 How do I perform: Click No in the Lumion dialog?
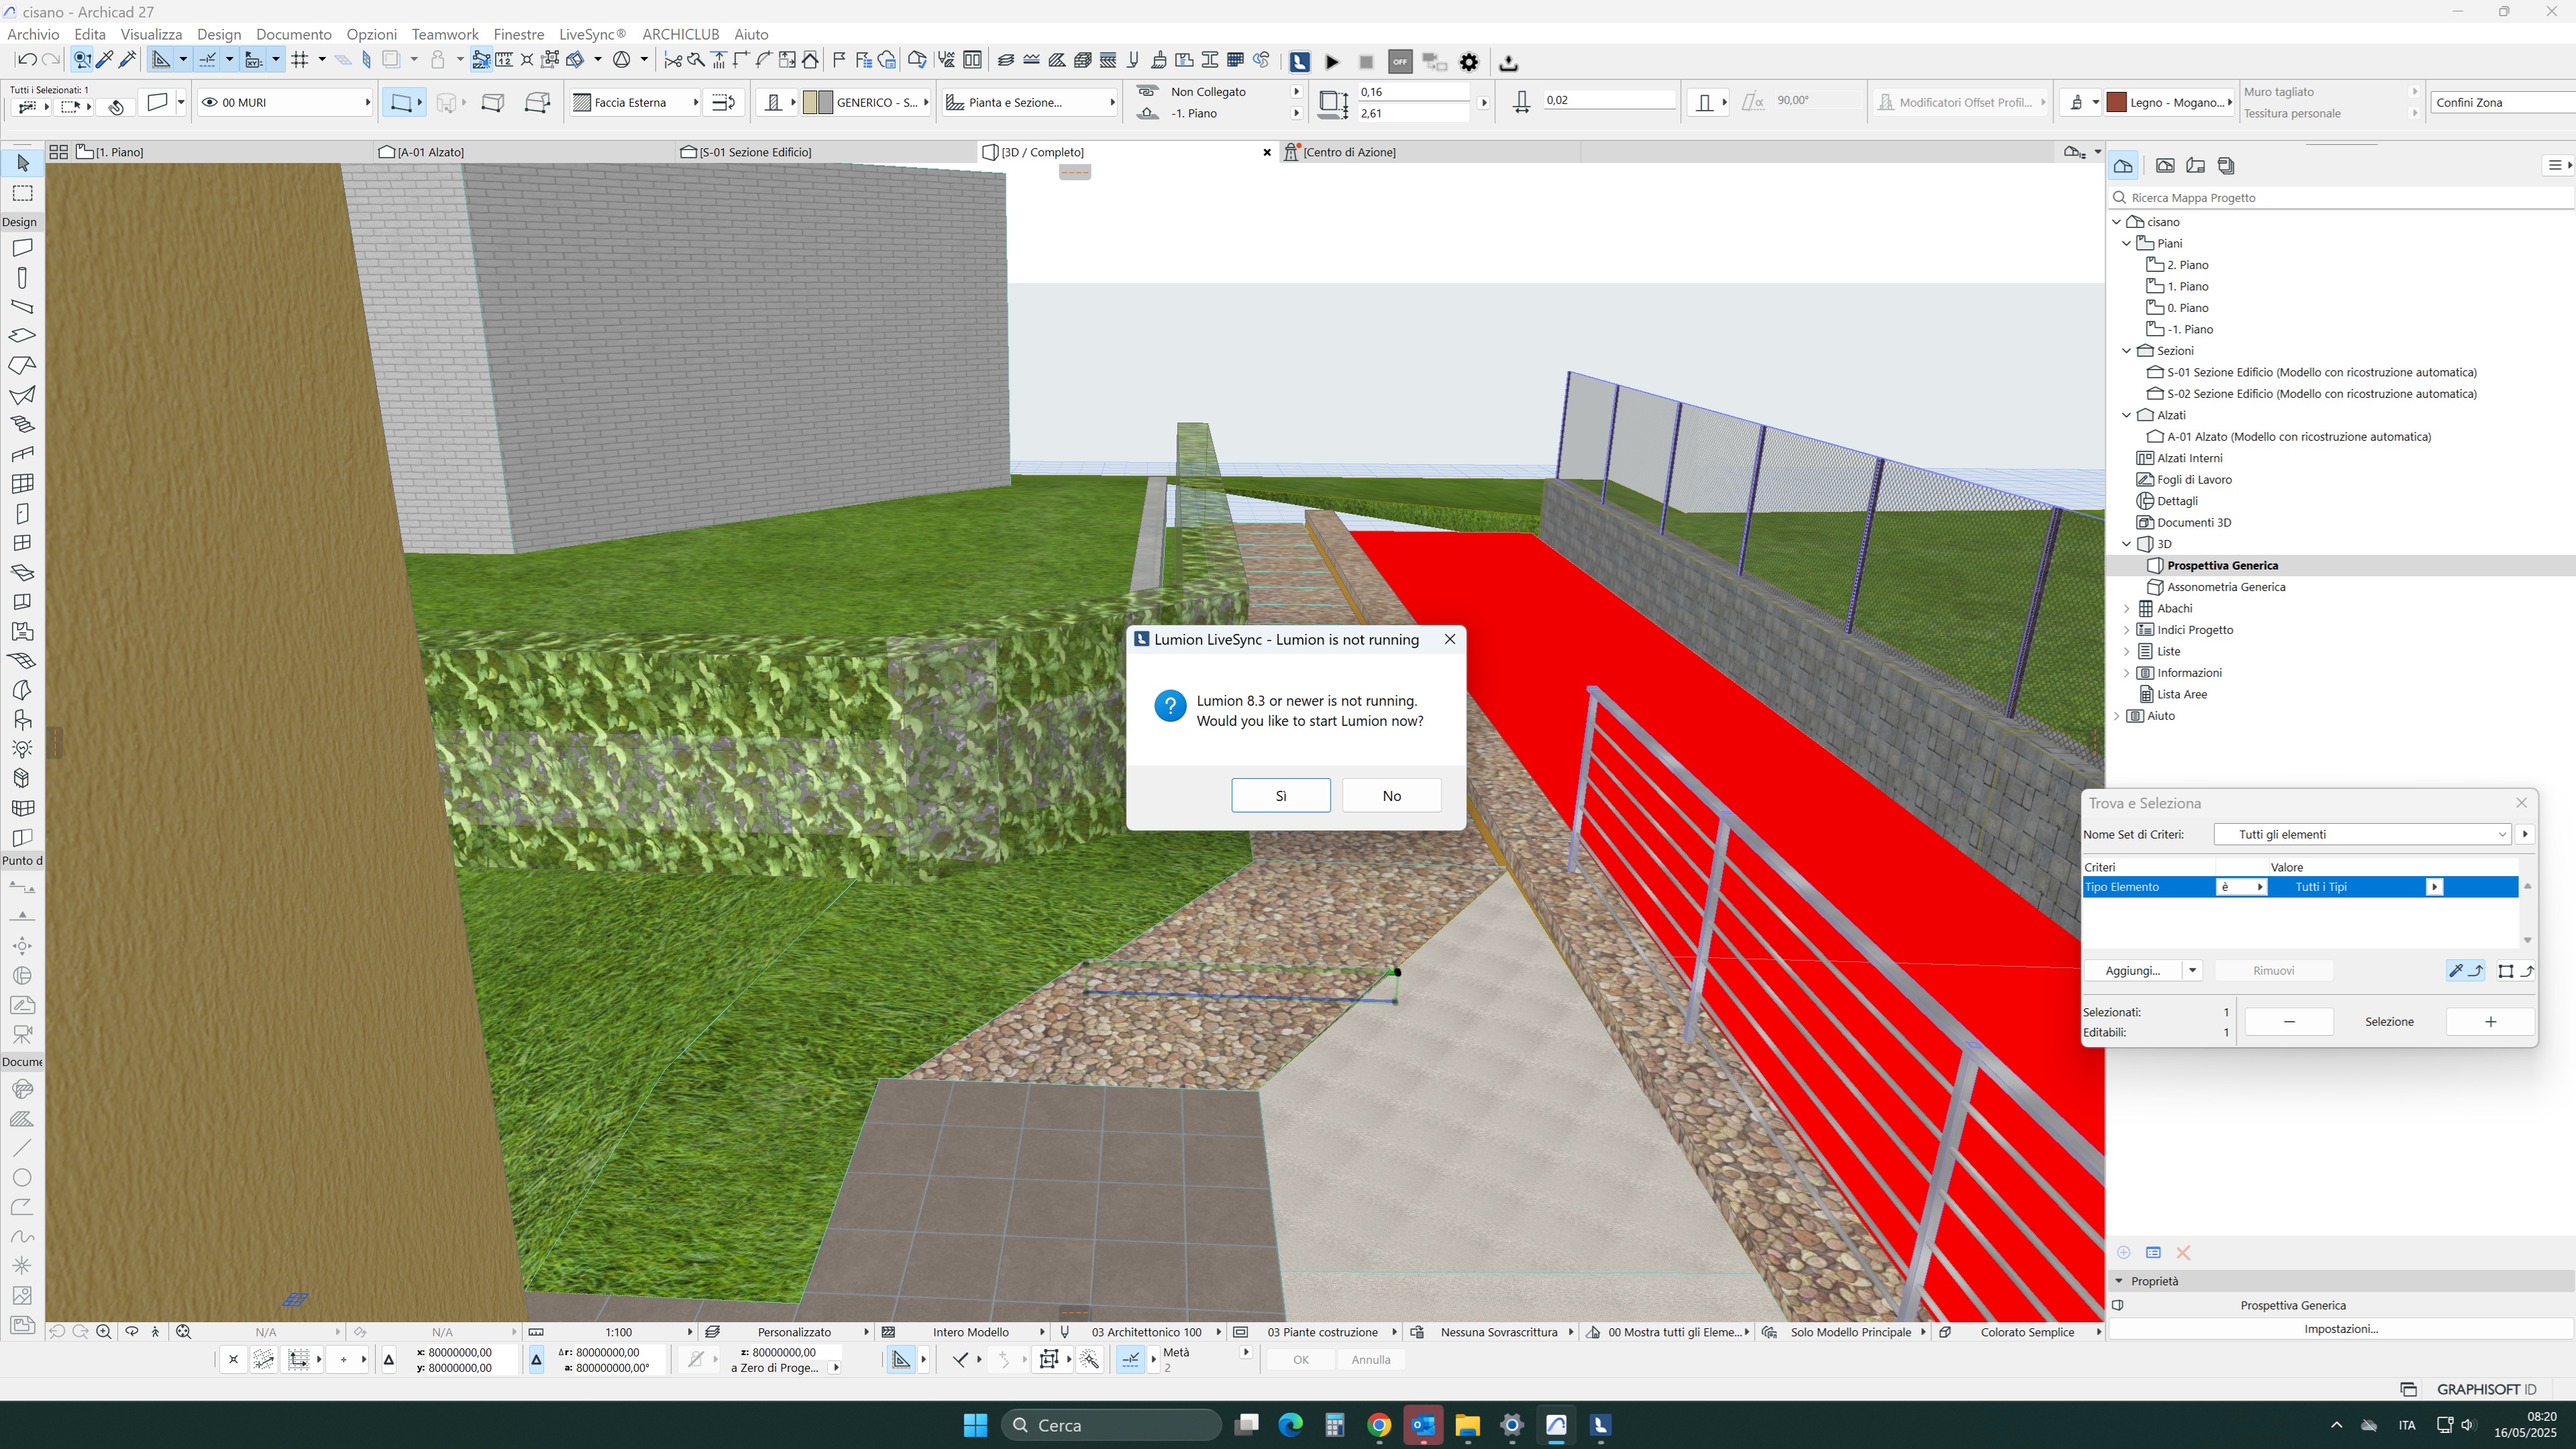[1391, 795]
